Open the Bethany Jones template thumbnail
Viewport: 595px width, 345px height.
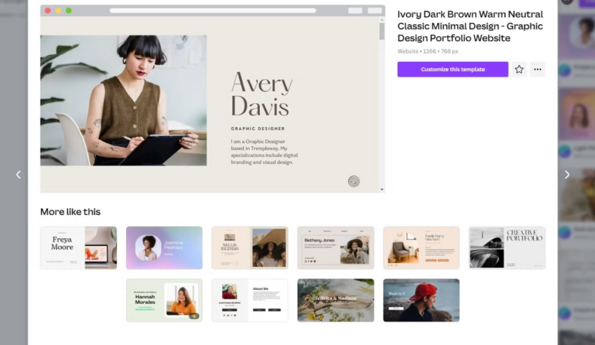pos(335,248)
